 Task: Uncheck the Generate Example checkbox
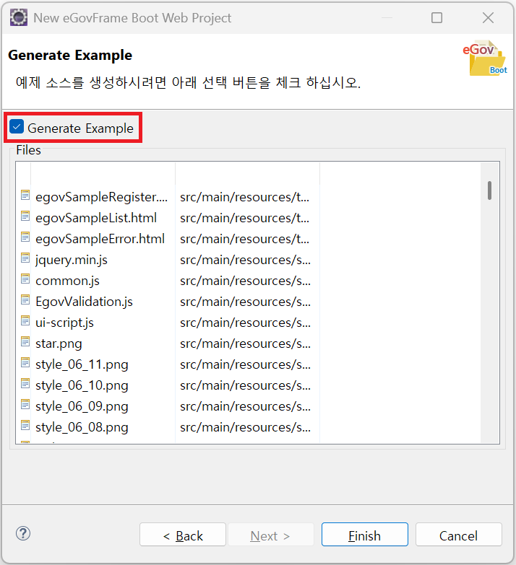coord(17,127)
